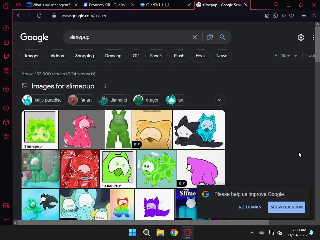Open File Explorer from taskbar

pyautogui.click(x=160, y=232)
